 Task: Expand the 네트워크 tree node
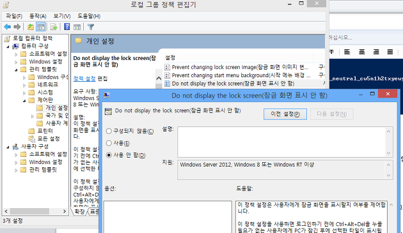point(24,85)
